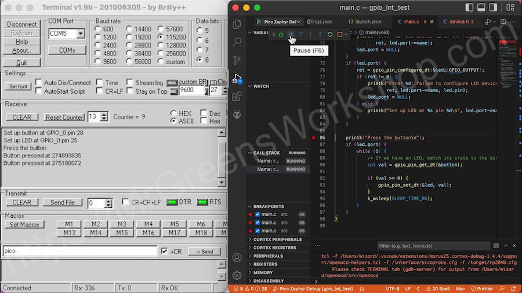This screenshot has width=522, height=293.
Task: Select the 7 data bits radio
Action: pos(200,50)
